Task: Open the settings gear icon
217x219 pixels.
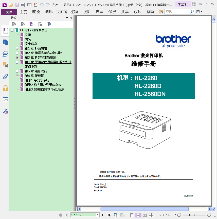Action: pos(198,12)
